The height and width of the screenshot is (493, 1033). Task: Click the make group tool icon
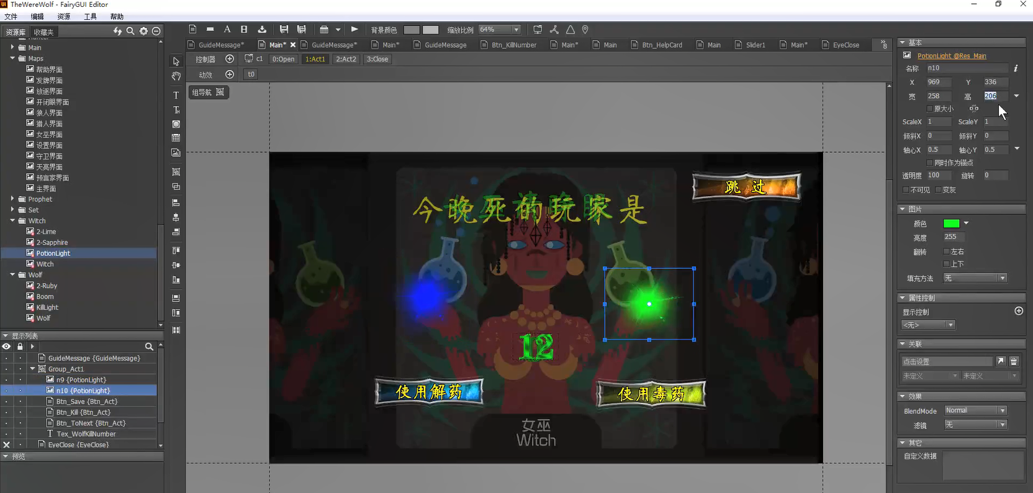click(x=176, y=172)
